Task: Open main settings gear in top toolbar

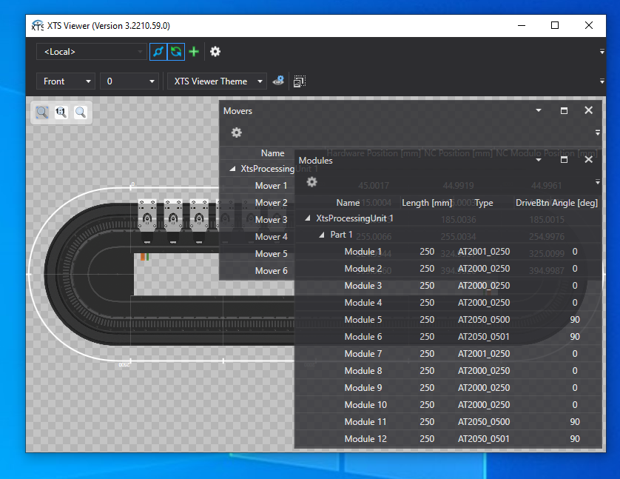Action: click(215, 52)
